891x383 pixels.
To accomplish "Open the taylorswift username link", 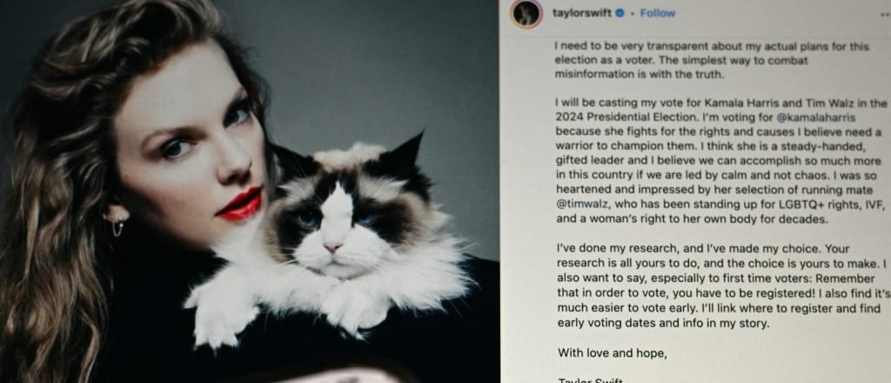I will coord(582,13).
